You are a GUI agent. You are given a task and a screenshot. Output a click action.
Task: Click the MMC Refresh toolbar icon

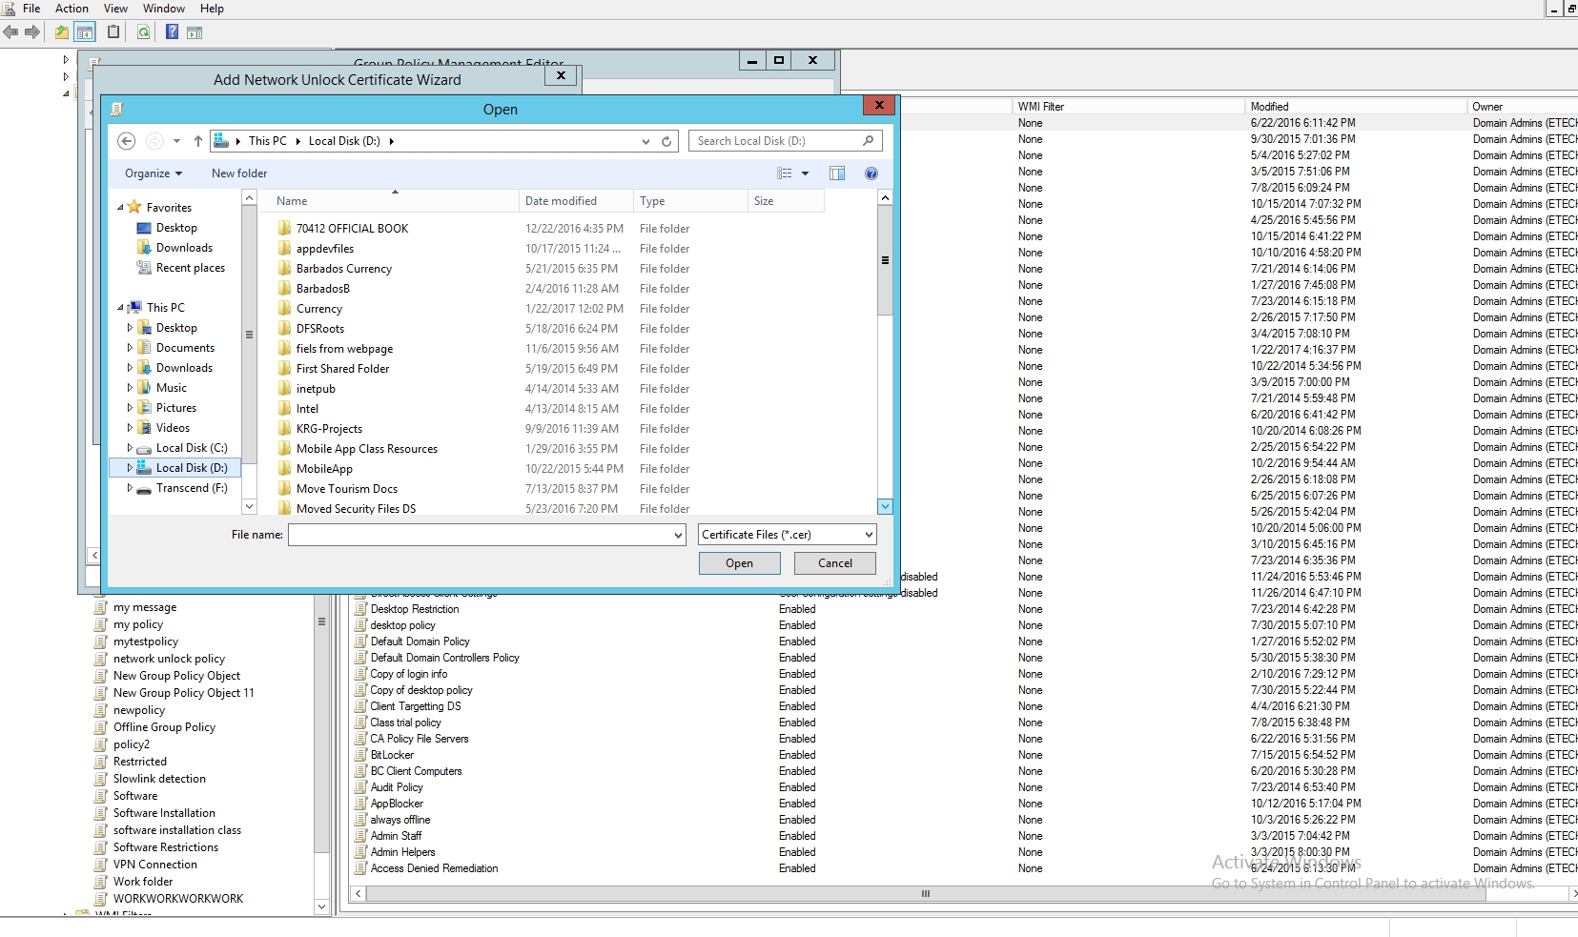143,32
